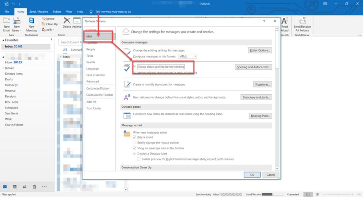This screenshot has height=197, width=363.
Task: Click the Undo arrow in title bar
Action: [x=13, y=4]
